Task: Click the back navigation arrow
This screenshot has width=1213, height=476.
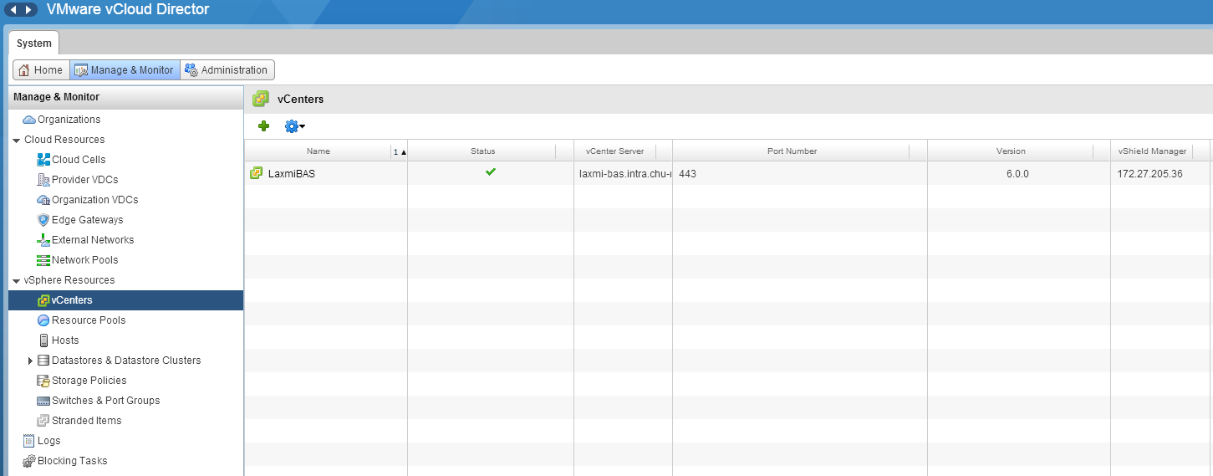Action: click(14, 10)
